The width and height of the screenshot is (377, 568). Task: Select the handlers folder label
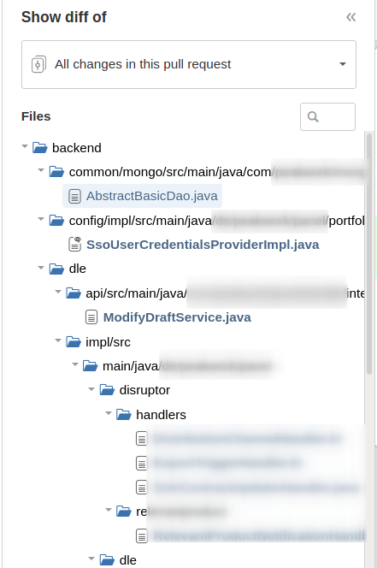[x=161, y=415]
